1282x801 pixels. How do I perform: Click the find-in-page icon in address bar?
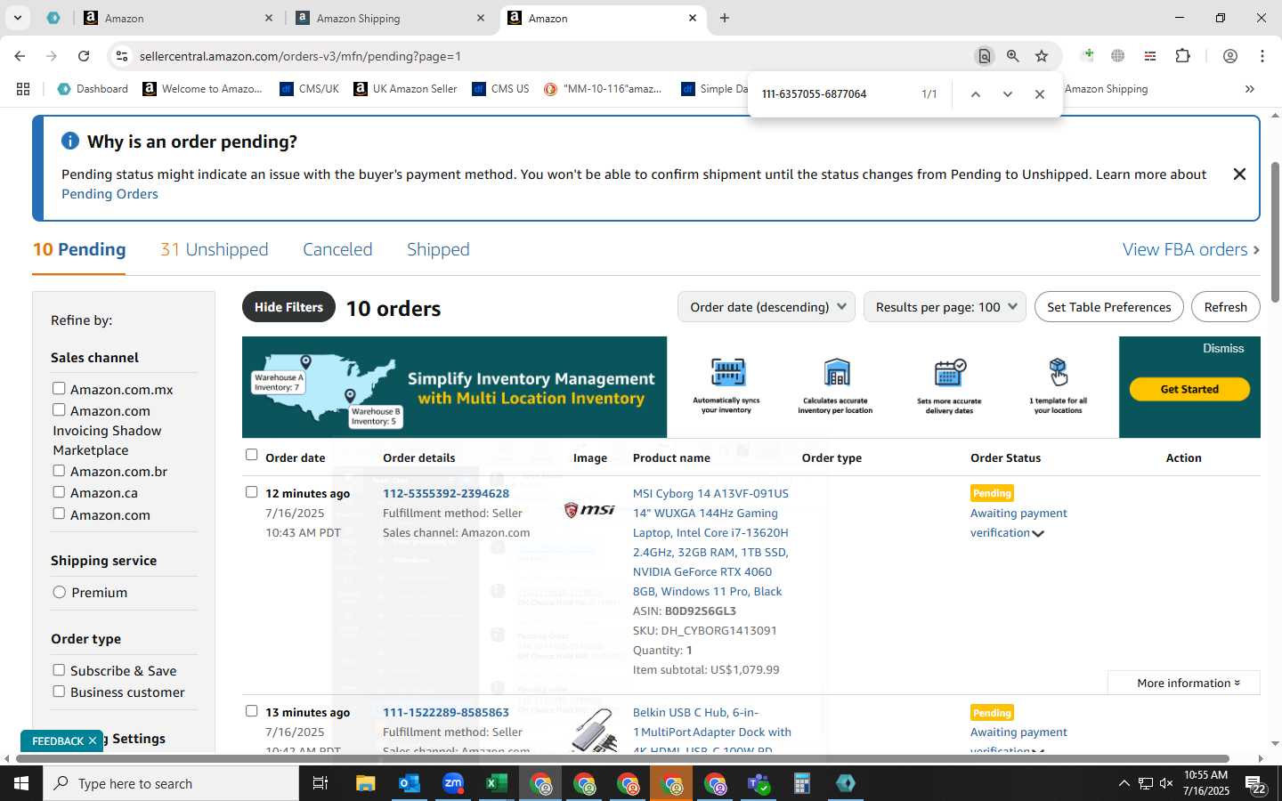pyautogui.click(x=984, y=56)
